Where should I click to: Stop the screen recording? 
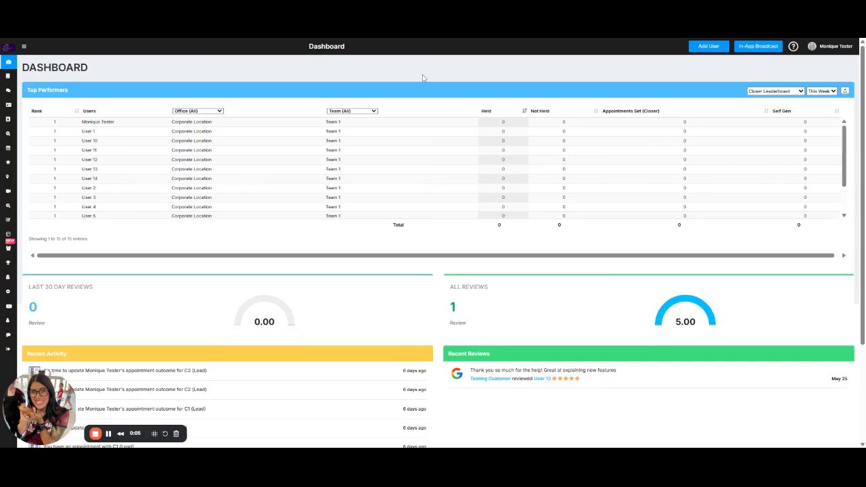[95, 434]
